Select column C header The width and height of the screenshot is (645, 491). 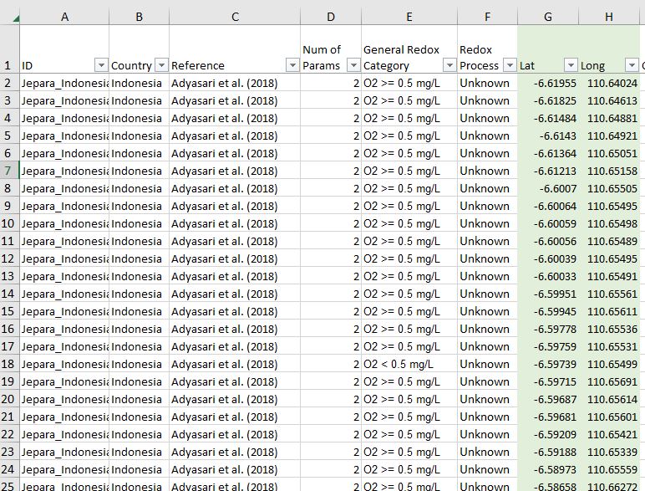tap(235, 17)
